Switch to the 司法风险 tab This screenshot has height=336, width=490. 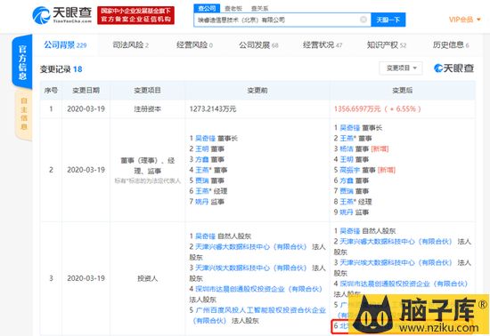[x=130, y=45]
